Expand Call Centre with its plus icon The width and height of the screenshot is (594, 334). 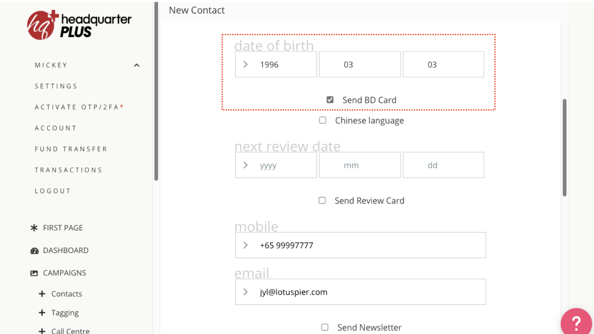tap(42, 331)
